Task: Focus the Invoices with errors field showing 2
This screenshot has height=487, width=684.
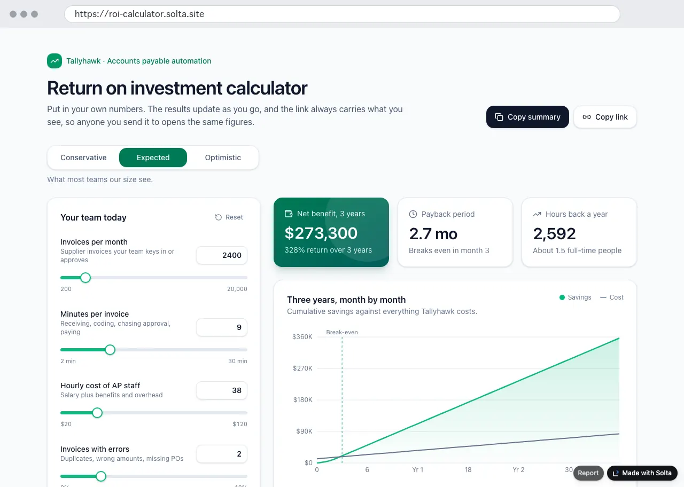Action: tap(222, 454)
